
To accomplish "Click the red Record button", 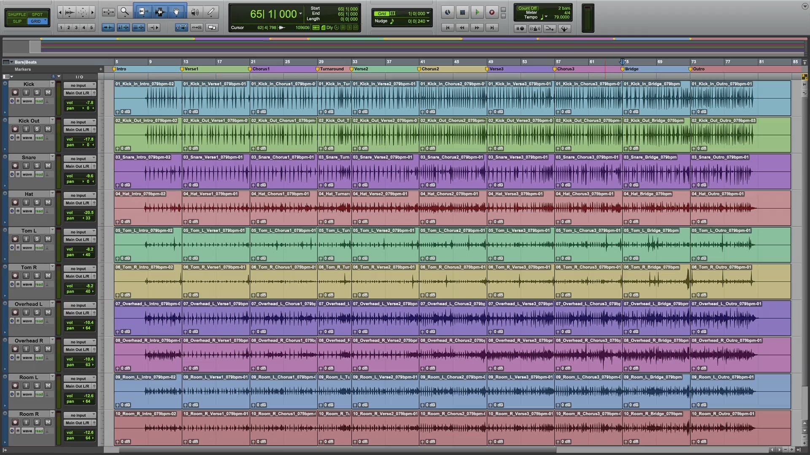I will (x=491, y=12).
